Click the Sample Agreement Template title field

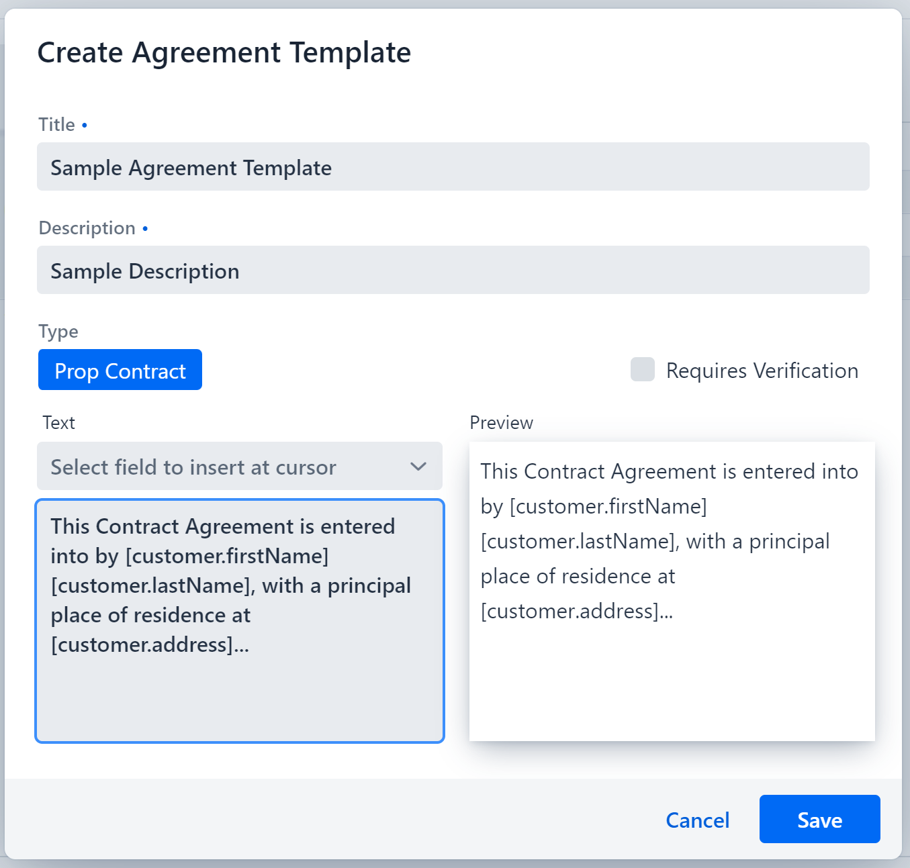[x=453, y=166]
